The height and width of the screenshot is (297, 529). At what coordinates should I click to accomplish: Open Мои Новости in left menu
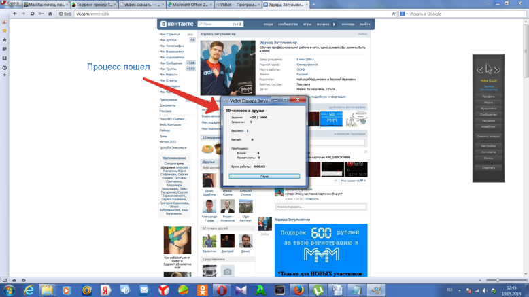[x=169, y=75]
